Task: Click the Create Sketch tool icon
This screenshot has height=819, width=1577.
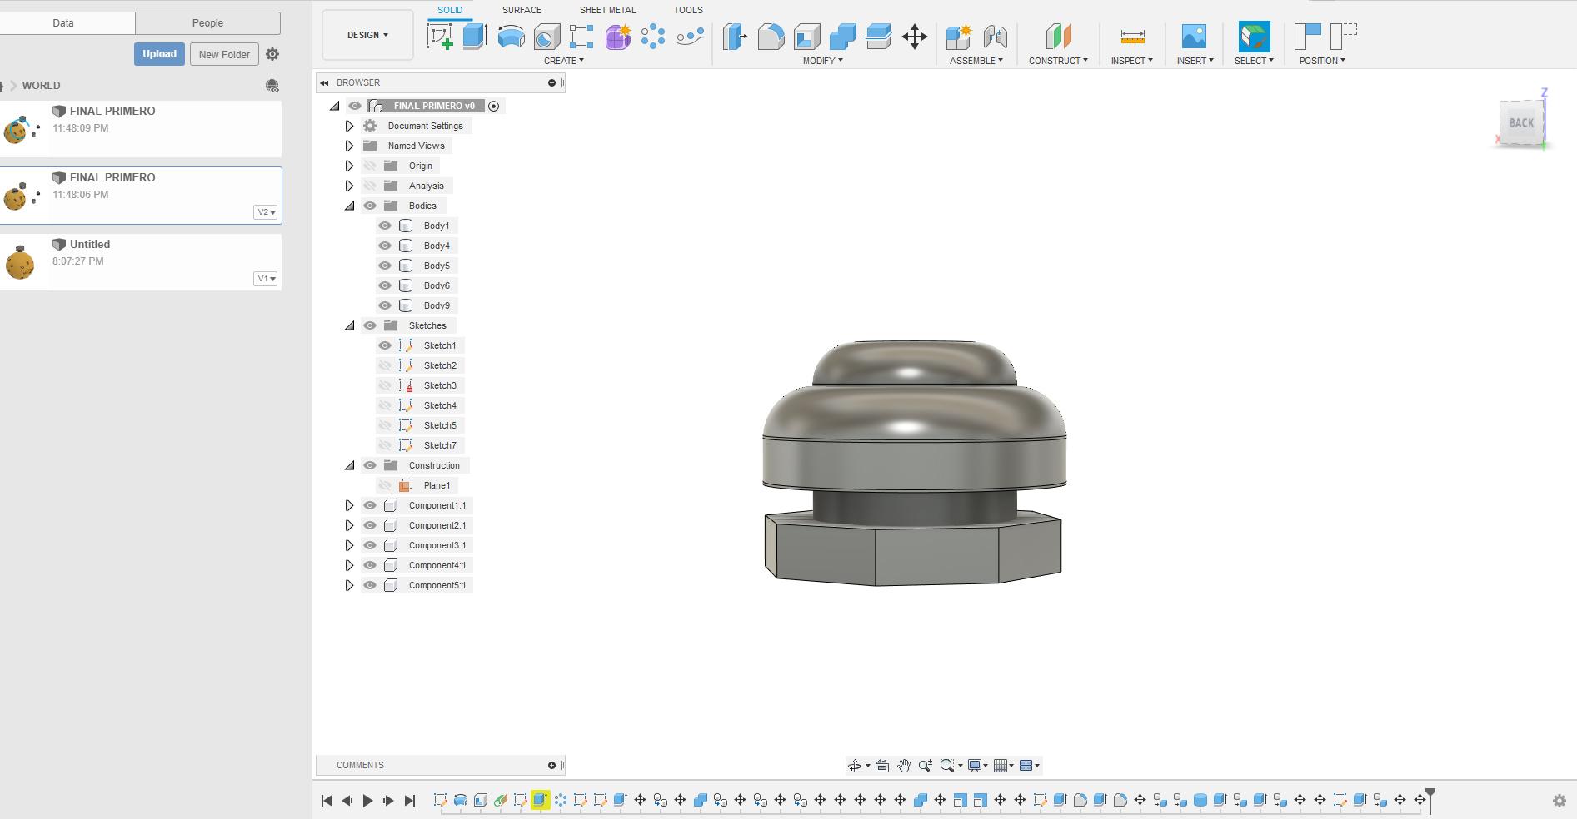Action: click(x=439, y=37)
